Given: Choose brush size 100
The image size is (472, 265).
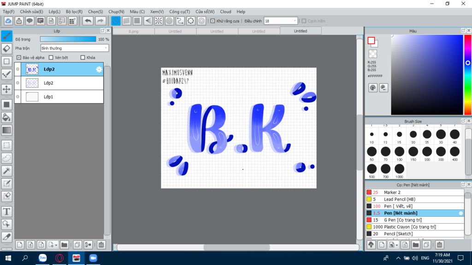Looking at the screenshot, I should pos(400,154).
